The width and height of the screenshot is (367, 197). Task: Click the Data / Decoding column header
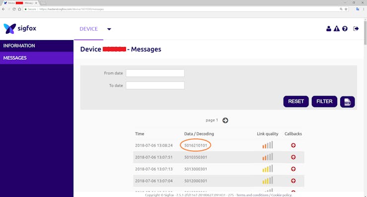[x=199, y=134]
